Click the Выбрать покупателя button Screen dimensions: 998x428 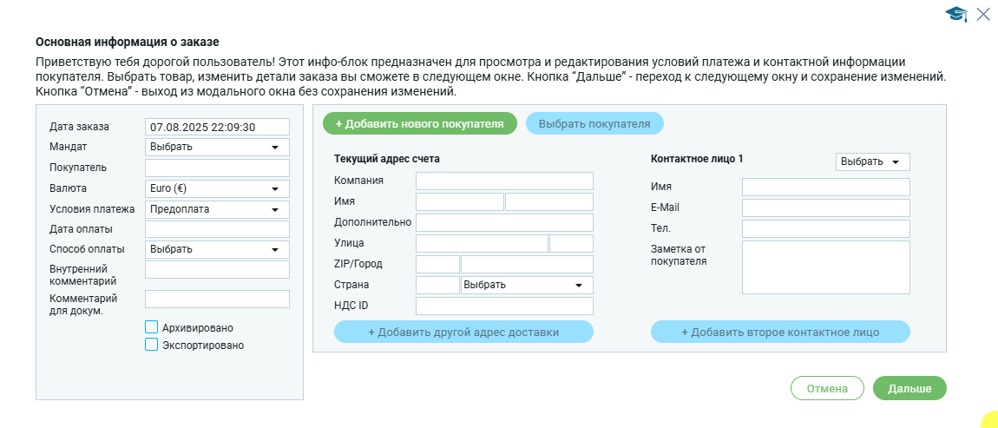tap(594, 123)
